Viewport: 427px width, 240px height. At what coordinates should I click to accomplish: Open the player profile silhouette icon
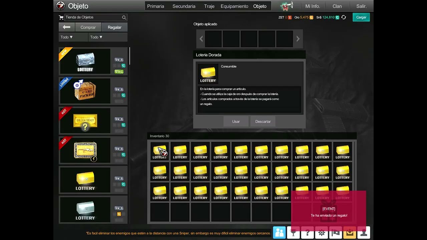click(364, 232)
